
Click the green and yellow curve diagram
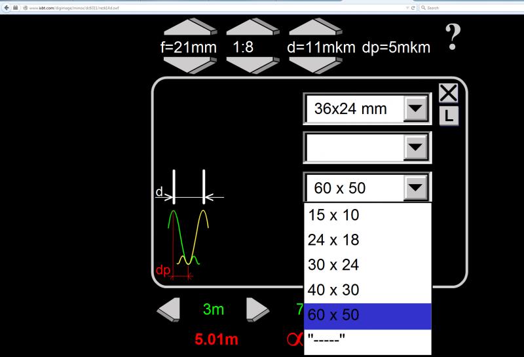[188, 237]
